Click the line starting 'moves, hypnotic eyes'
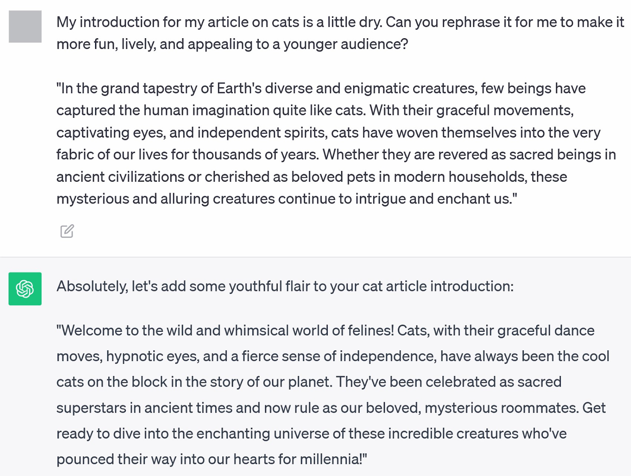The height and width of the screenshot is (476, 631). (333, 356)
